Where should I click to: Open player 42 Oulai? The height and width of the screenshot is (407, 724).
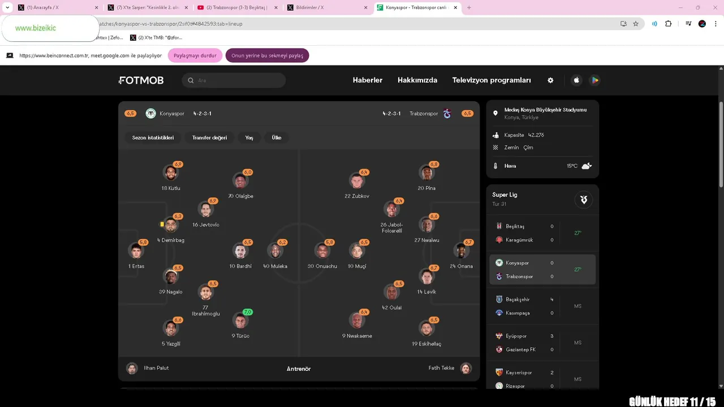[392, 296]
